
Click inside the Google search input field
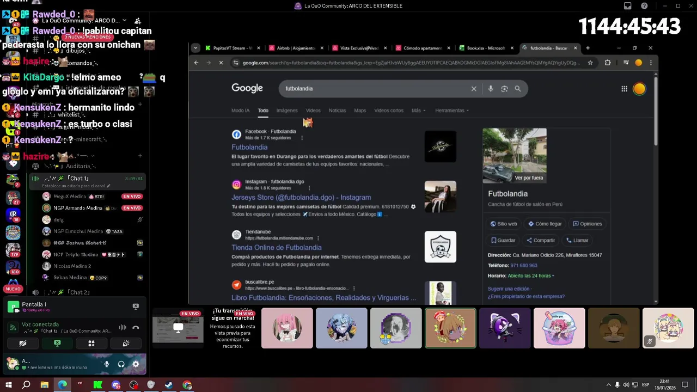coord(376,89)
